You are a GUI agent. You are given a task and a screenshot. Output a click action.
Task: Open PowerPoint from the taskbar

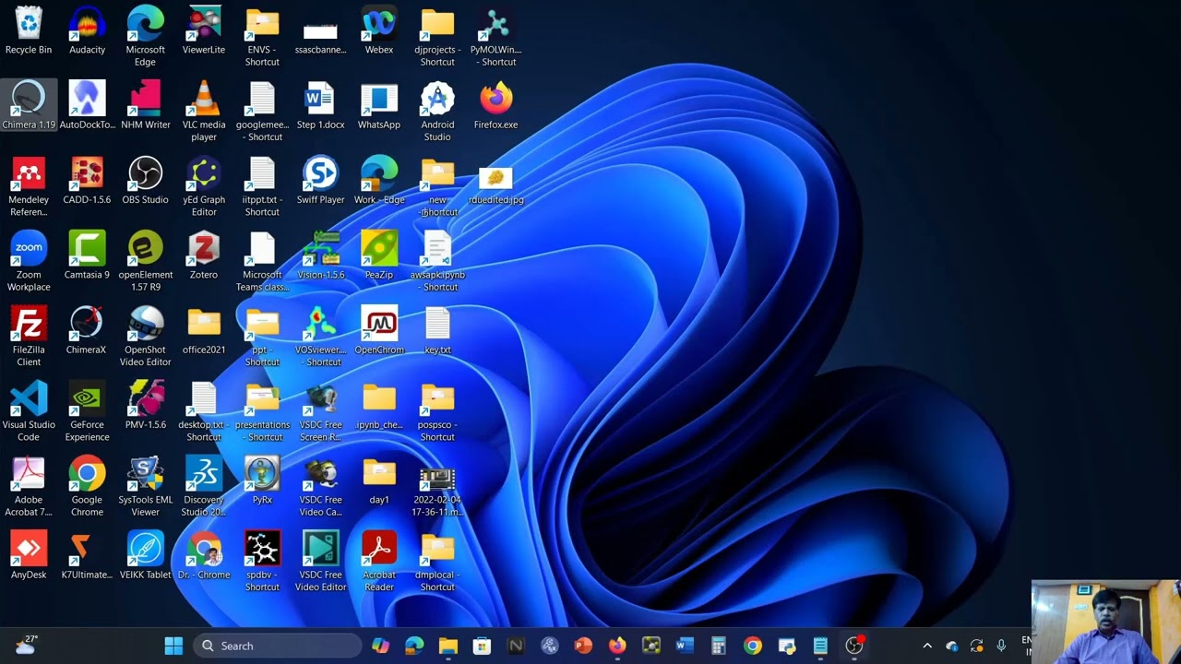coord(583,646)
